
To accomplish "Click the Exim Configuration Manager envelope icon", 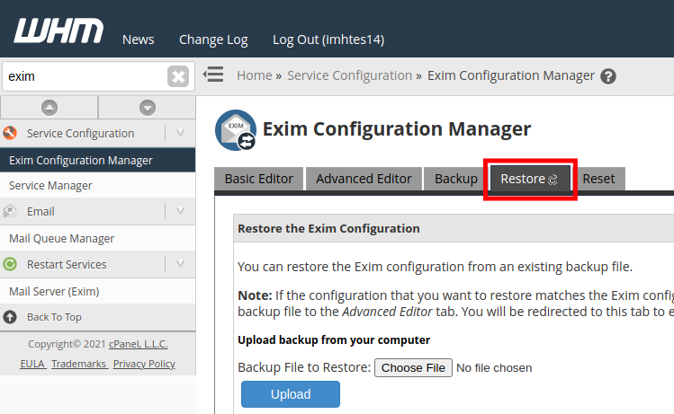I will point(235,130).
